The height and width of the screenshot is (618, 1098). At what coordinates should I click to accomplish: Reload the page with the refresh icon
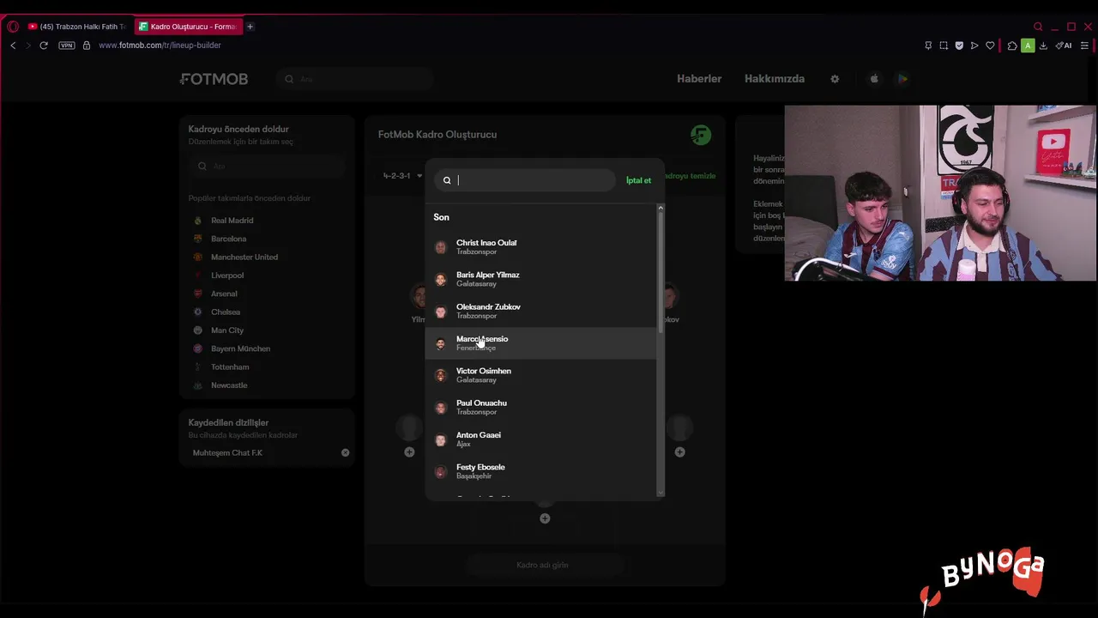[44, 45]
